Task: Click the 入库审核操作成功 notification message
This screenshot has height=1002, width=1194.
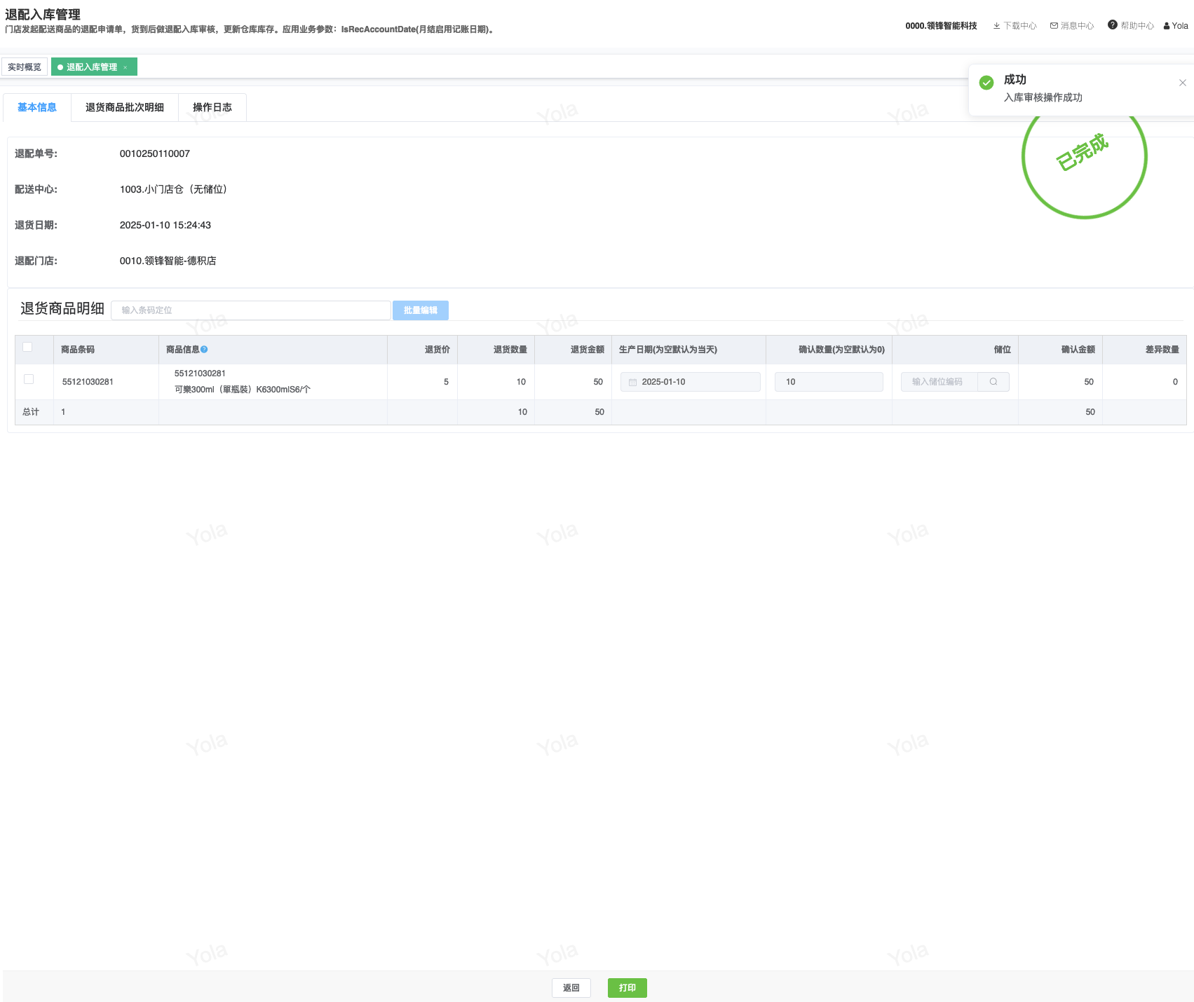Action: tap(1043, 97)
